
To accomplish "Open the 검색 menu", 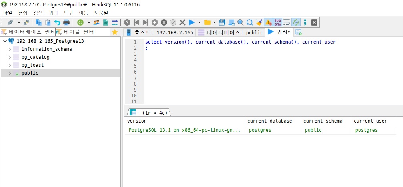I will [x=38, y=12].
